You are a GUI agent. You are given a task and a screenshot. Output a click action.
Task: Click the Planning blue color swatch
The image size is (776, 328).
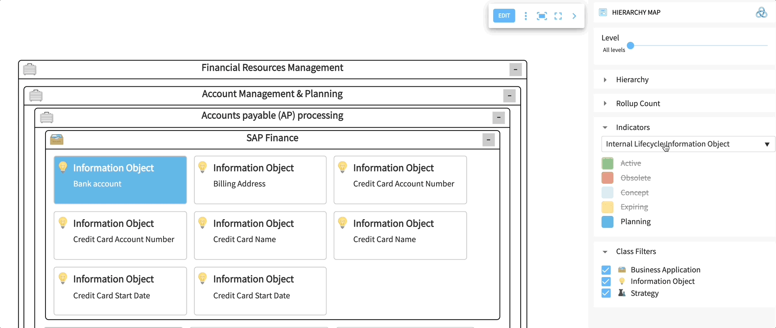click(607, 222)
